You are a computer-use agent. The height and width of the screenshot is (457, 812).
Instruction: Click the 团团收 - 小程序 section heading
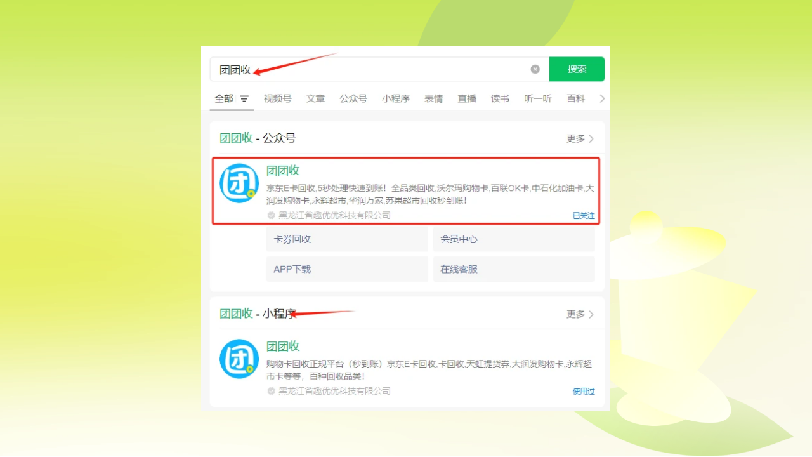tap(258, 314)
